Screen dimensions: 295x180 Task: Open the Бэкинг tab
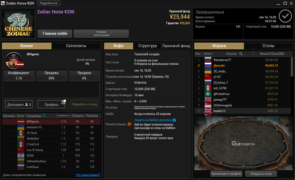27,46
